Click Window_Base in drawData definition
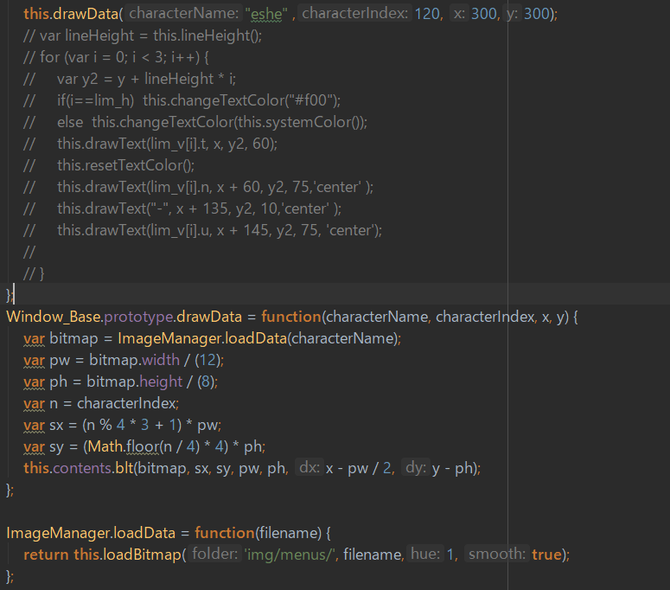 coord(54,317)
